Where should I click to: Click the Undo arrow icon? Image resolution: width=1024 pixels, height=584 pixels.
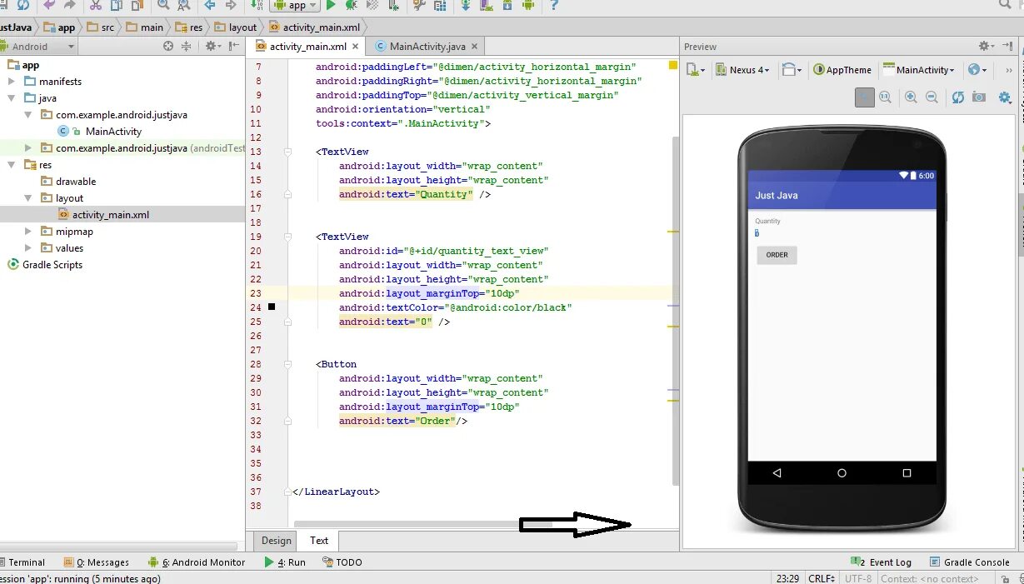tap(49, 6)
